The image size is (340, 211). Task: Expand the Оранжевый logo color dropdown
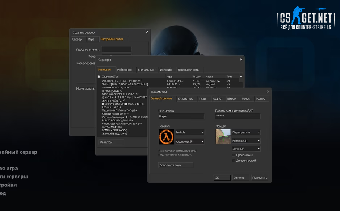190,142
